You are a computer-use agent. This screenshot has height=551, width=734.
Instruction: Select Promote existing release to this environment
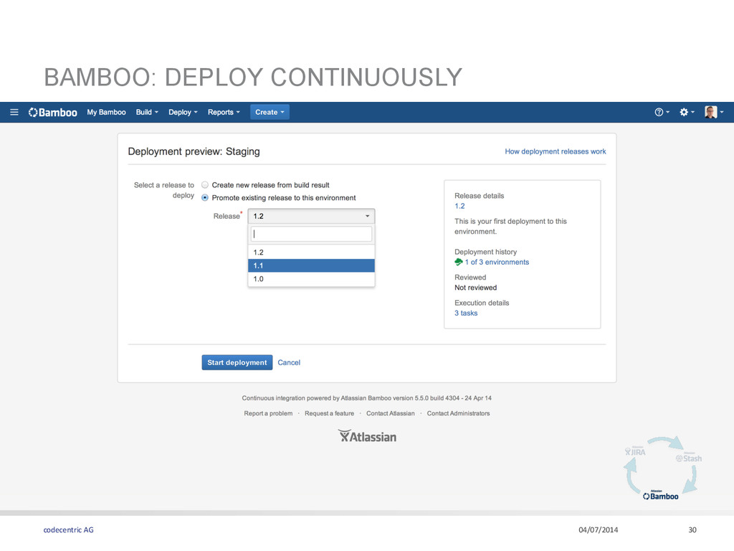[205, 198]
